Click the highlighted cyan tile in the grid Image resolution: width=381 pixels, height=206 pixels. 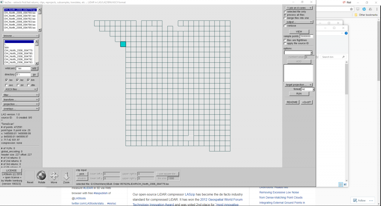click(123, 44)
